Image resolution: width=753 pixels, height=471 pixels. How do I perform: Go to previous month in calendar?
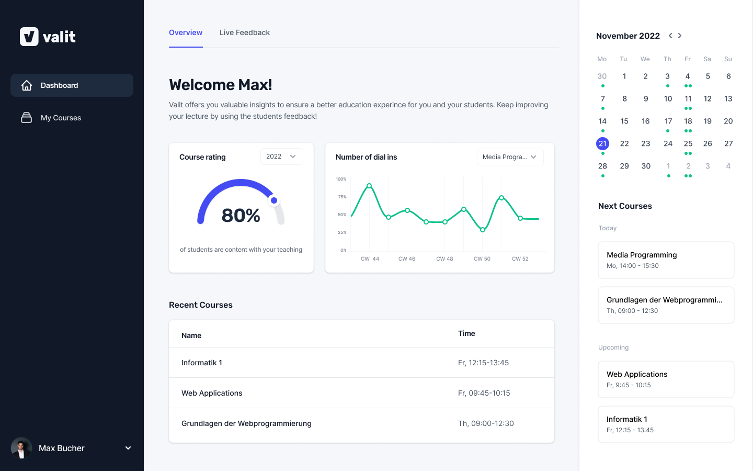coord(670,36)
